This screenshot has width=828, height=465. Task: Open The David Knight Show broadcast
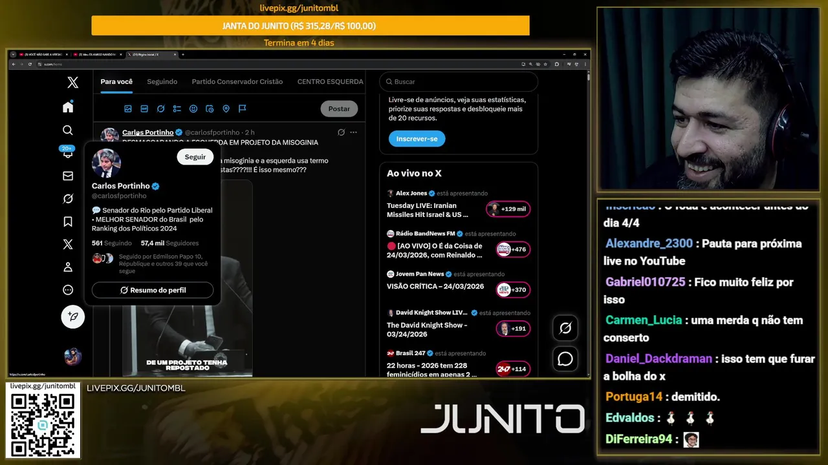(427, 329)
